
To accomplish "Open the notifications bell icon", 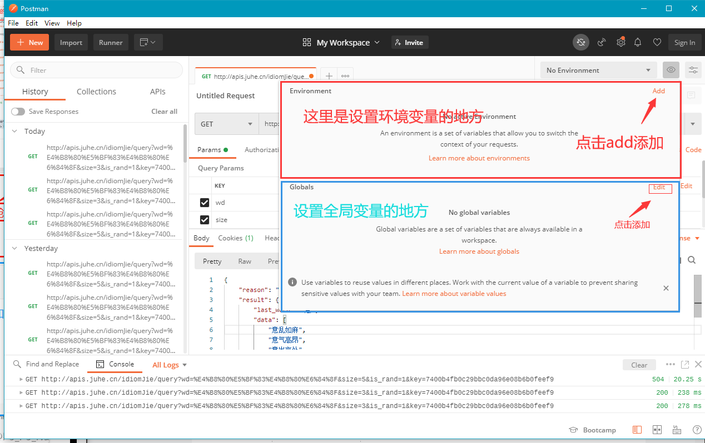I will [x=638, y=42].
